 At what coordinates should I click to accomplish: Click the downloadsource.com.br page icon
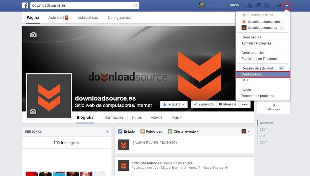[244, 21]
